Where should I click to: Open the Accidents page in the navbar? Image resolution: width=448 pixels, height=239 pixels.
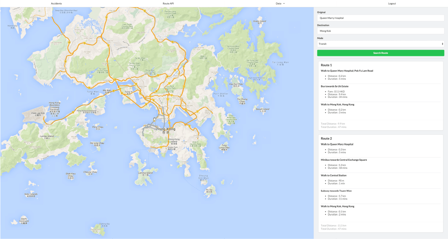coord(56,3)
